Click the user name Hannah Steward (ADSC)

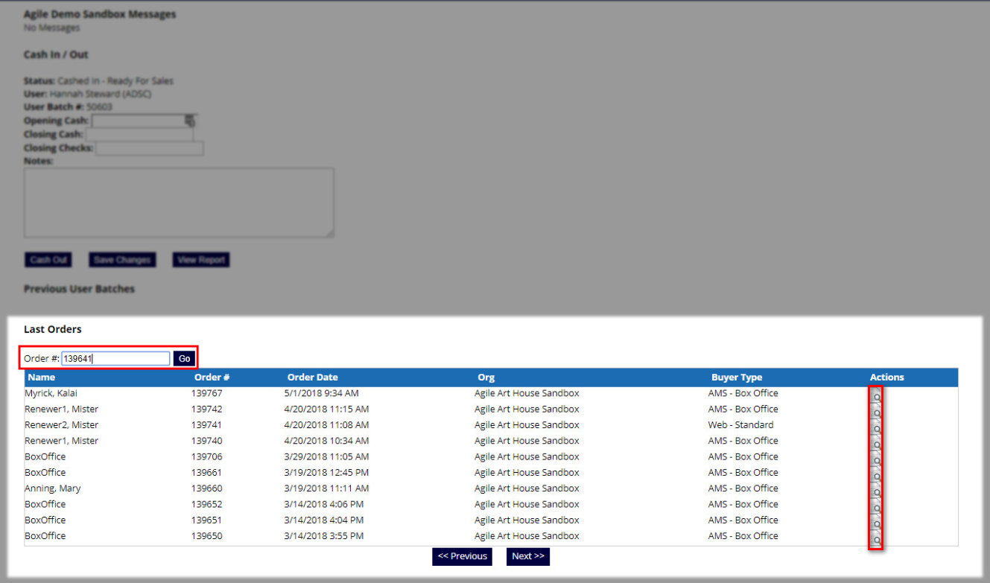[x=101, y=94]
